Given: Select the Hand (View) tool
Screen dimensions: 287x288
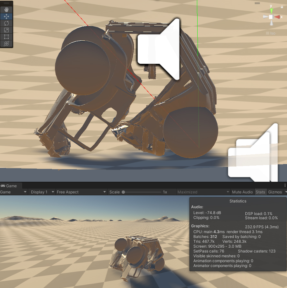Looking at the screenshot, I should 6,10.
